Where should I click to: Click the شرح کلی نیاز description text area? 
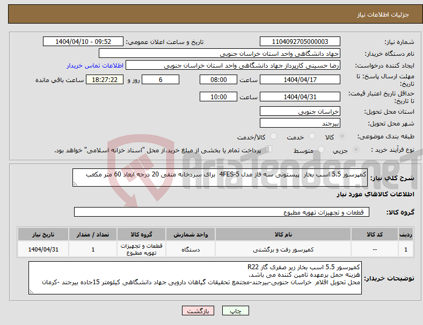tap(220, 178)
